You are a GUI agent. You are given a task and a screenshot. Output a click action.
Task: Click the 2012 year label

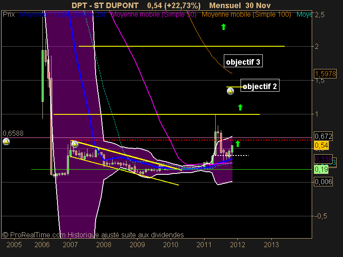(238, 245)
